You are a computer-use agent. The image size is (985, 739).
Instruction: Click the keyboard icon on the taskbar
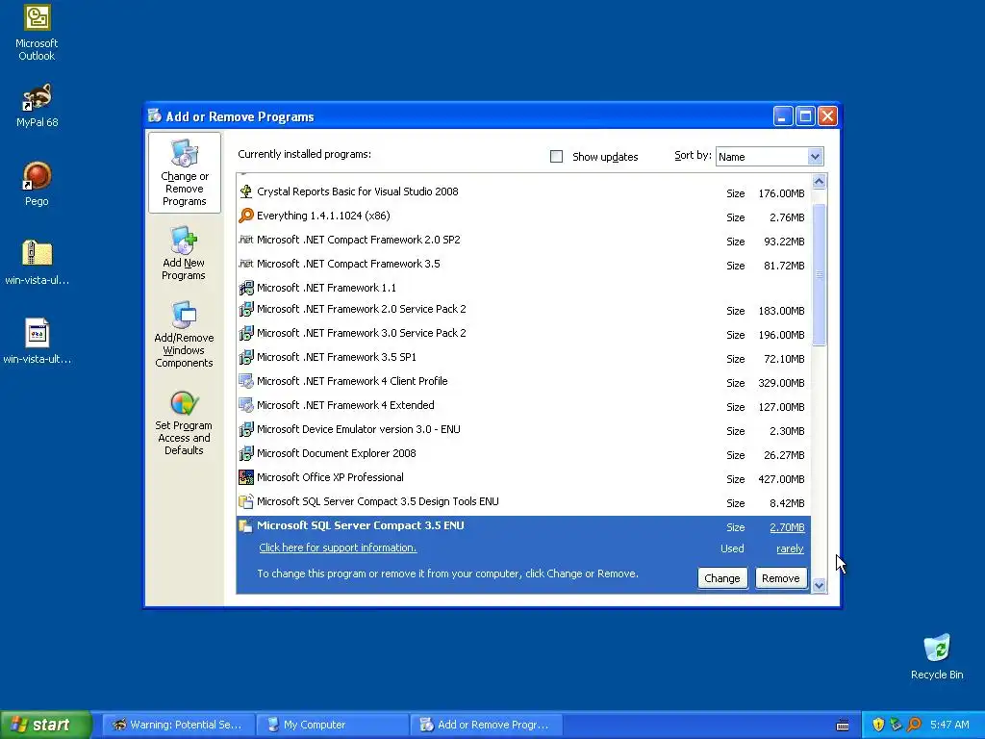point(843,726)
